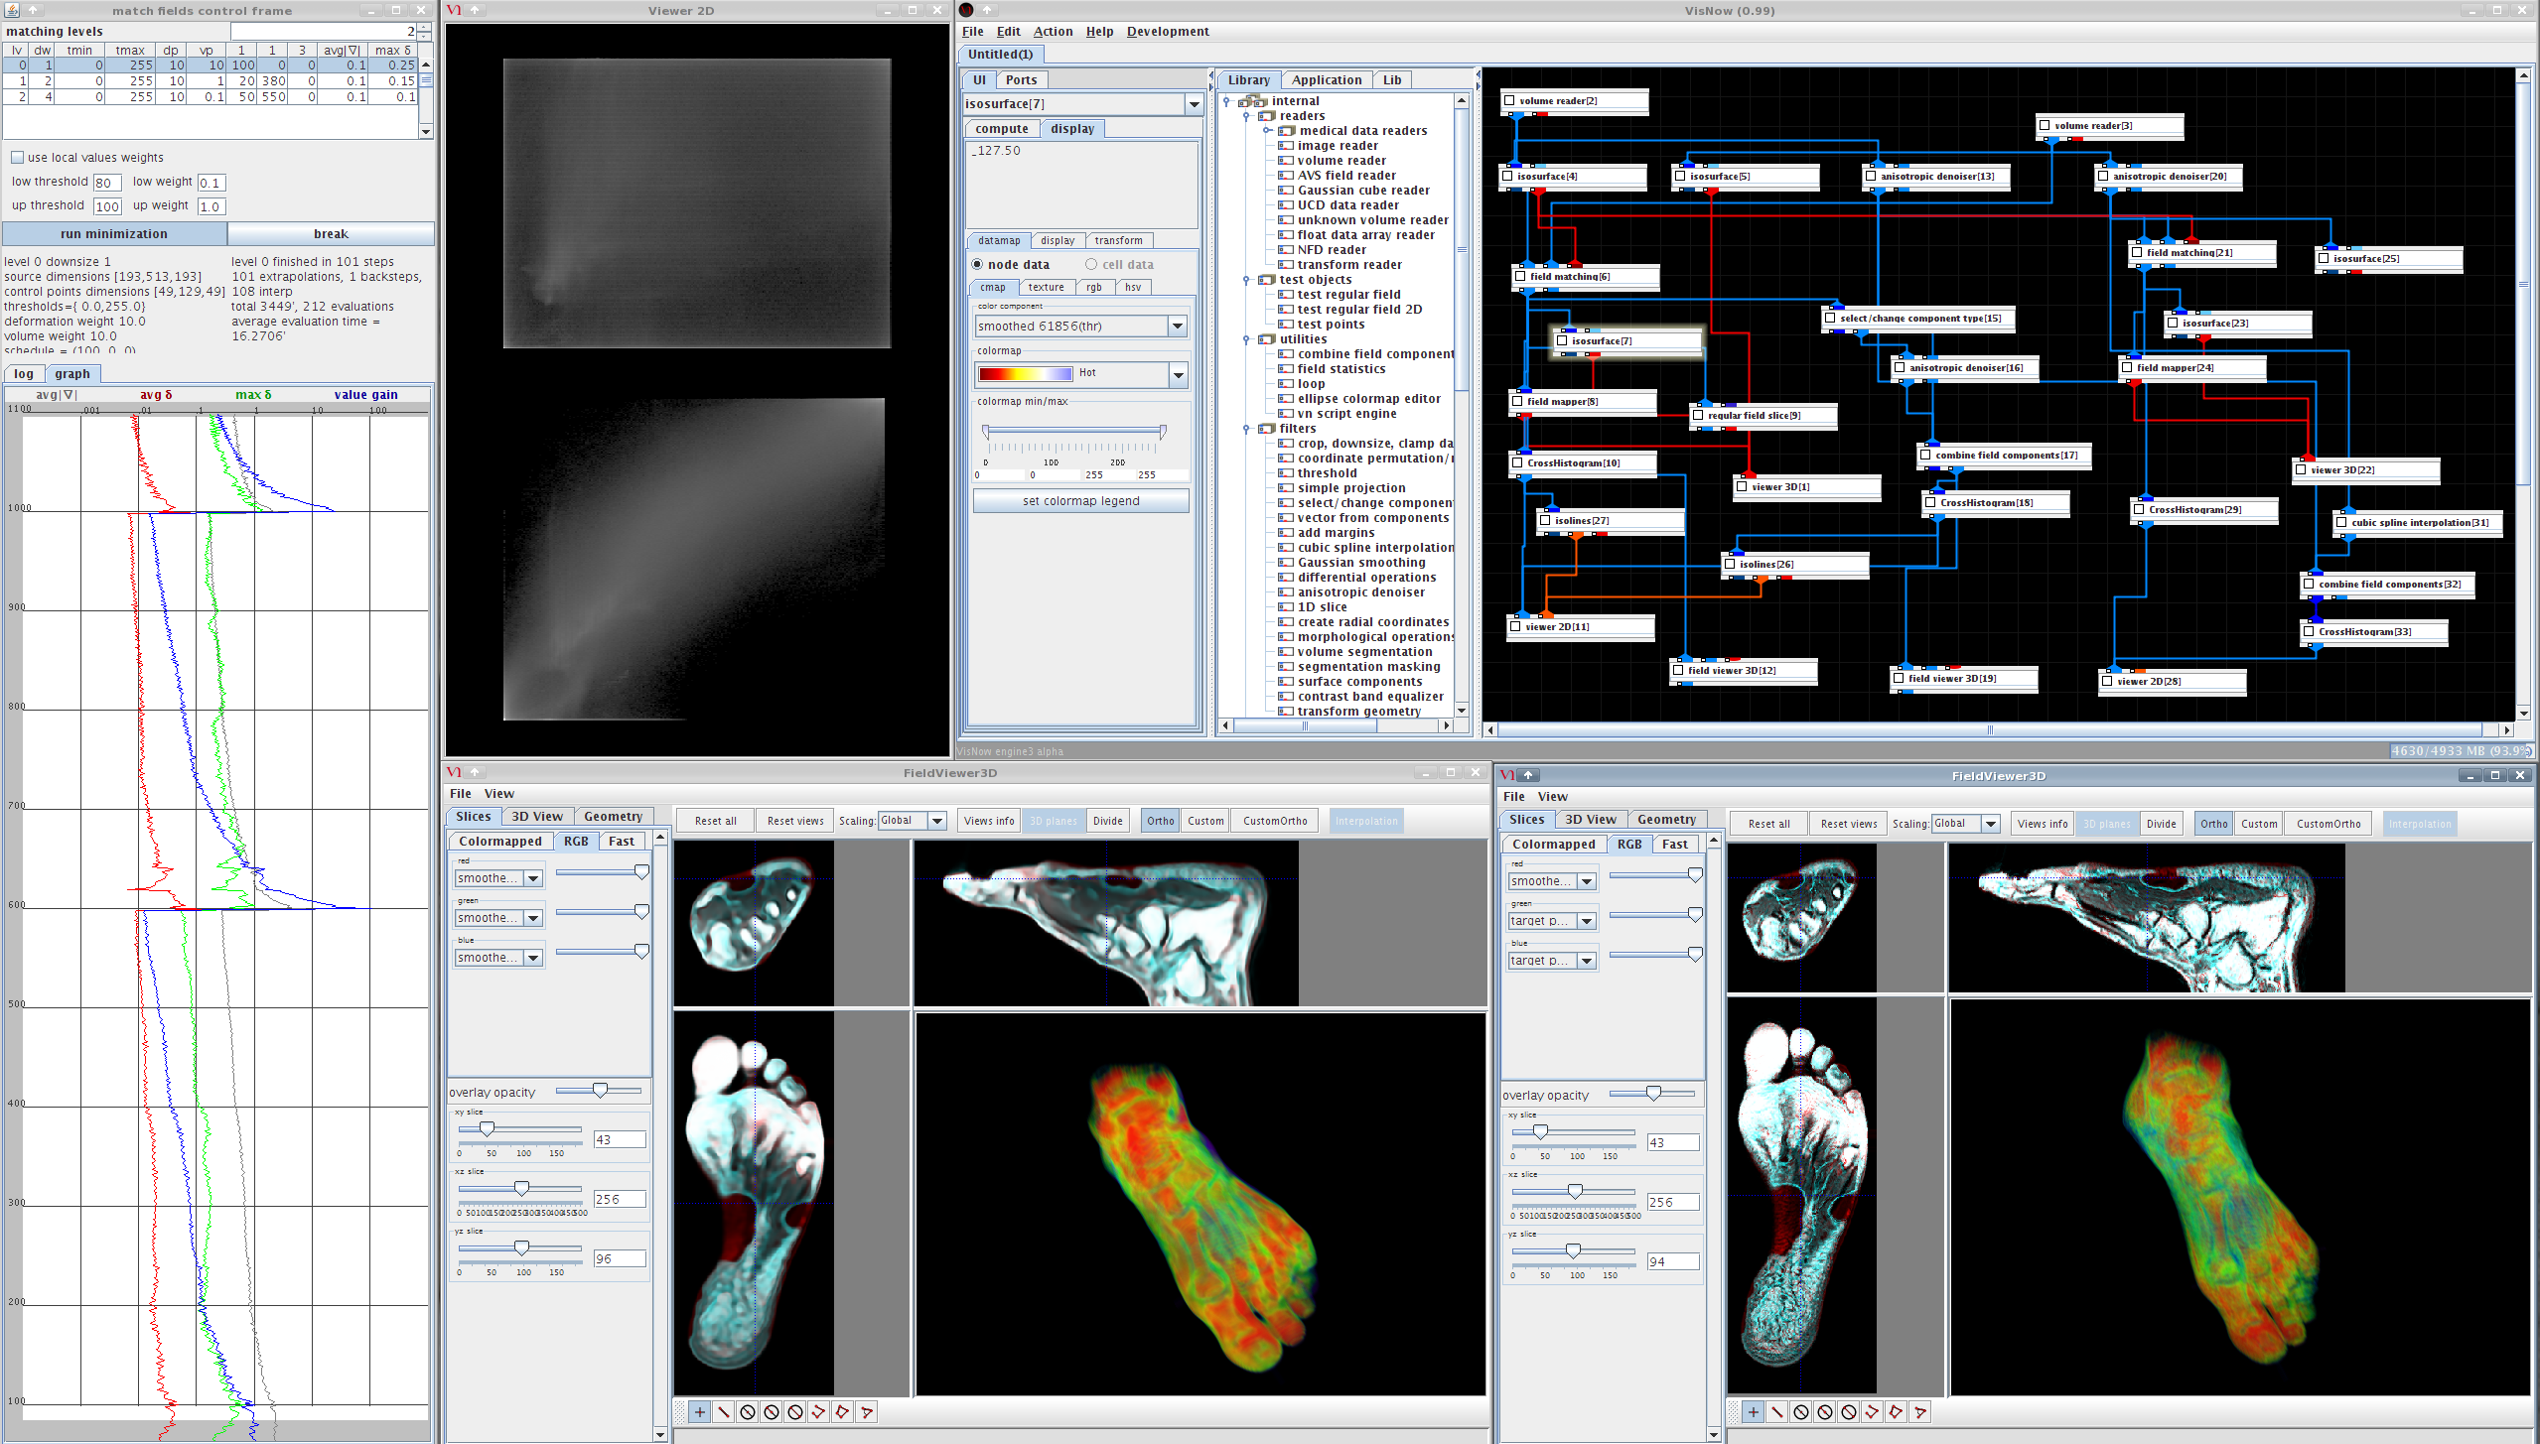Tick the checkbox on volume reader[2] node

[x=1509, y=101]
